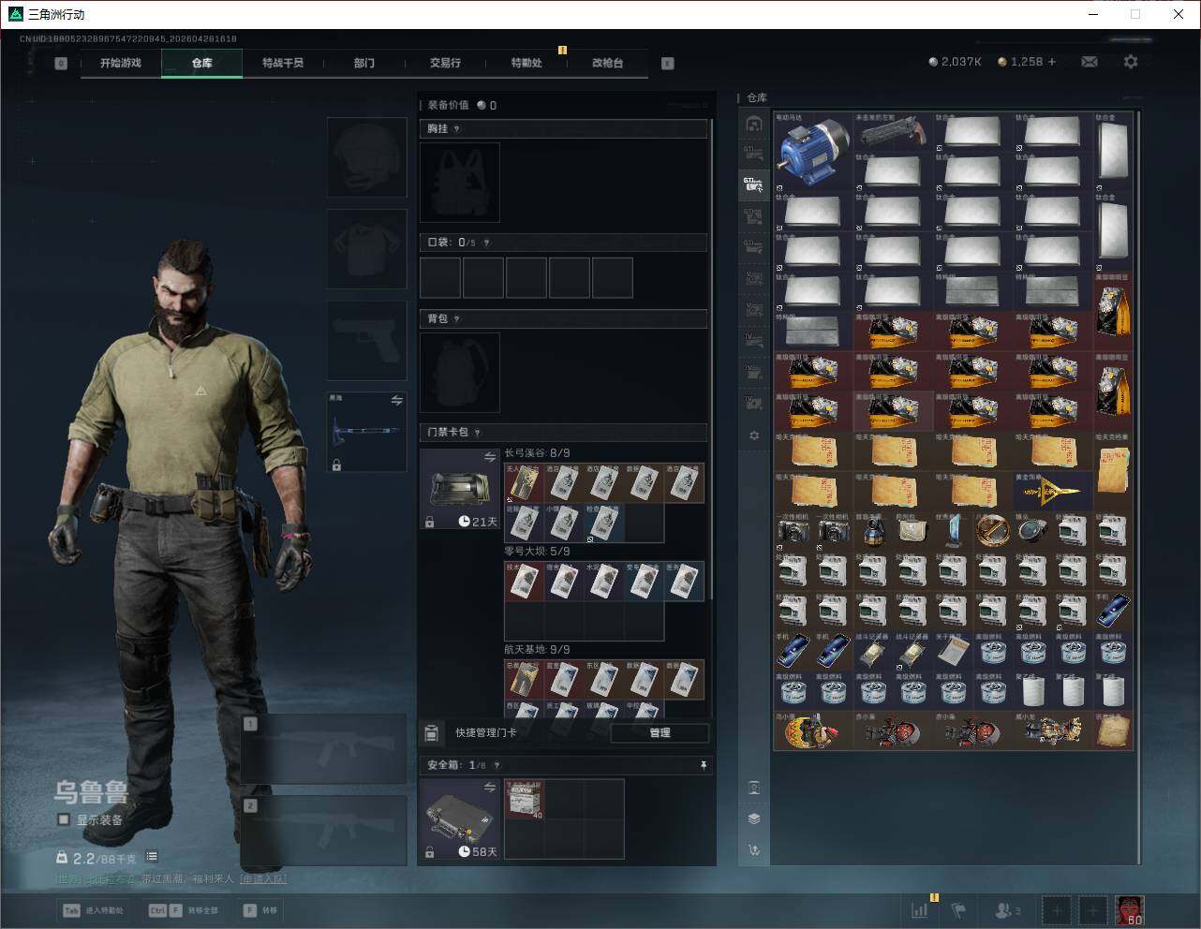Open the weight details list icon
Viewport: 1201px width, 929px height.
pos(152,857)
